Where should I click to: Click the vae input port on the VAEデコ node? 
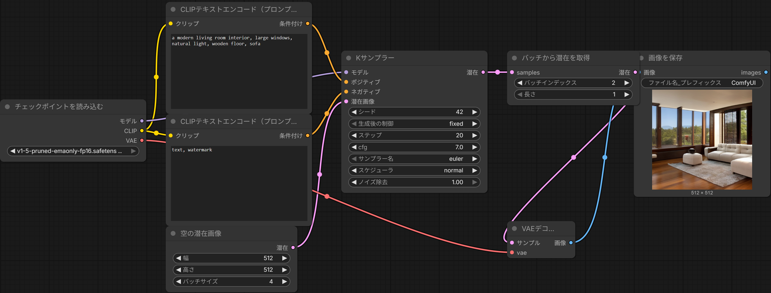[x=512, y=253]
